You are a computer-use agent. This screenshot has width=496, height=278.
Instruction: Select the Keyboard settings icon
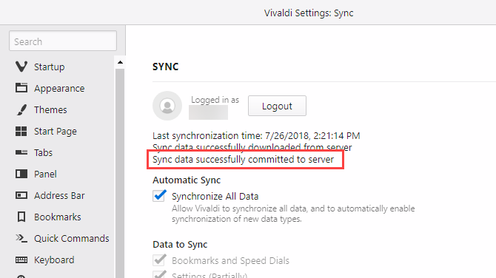21,260
